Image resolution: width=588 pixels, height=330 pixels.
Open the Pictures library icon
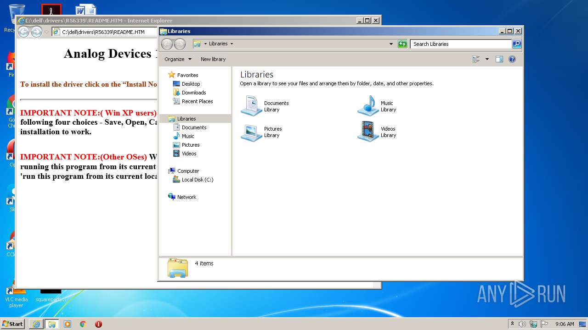[251, 132]
